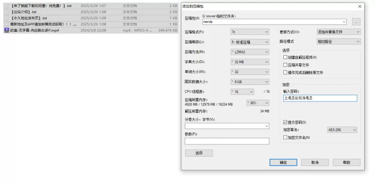Enable 加密文件名 checkbox
The height and width of the screenshot is (182, 376).
(285, 137)
